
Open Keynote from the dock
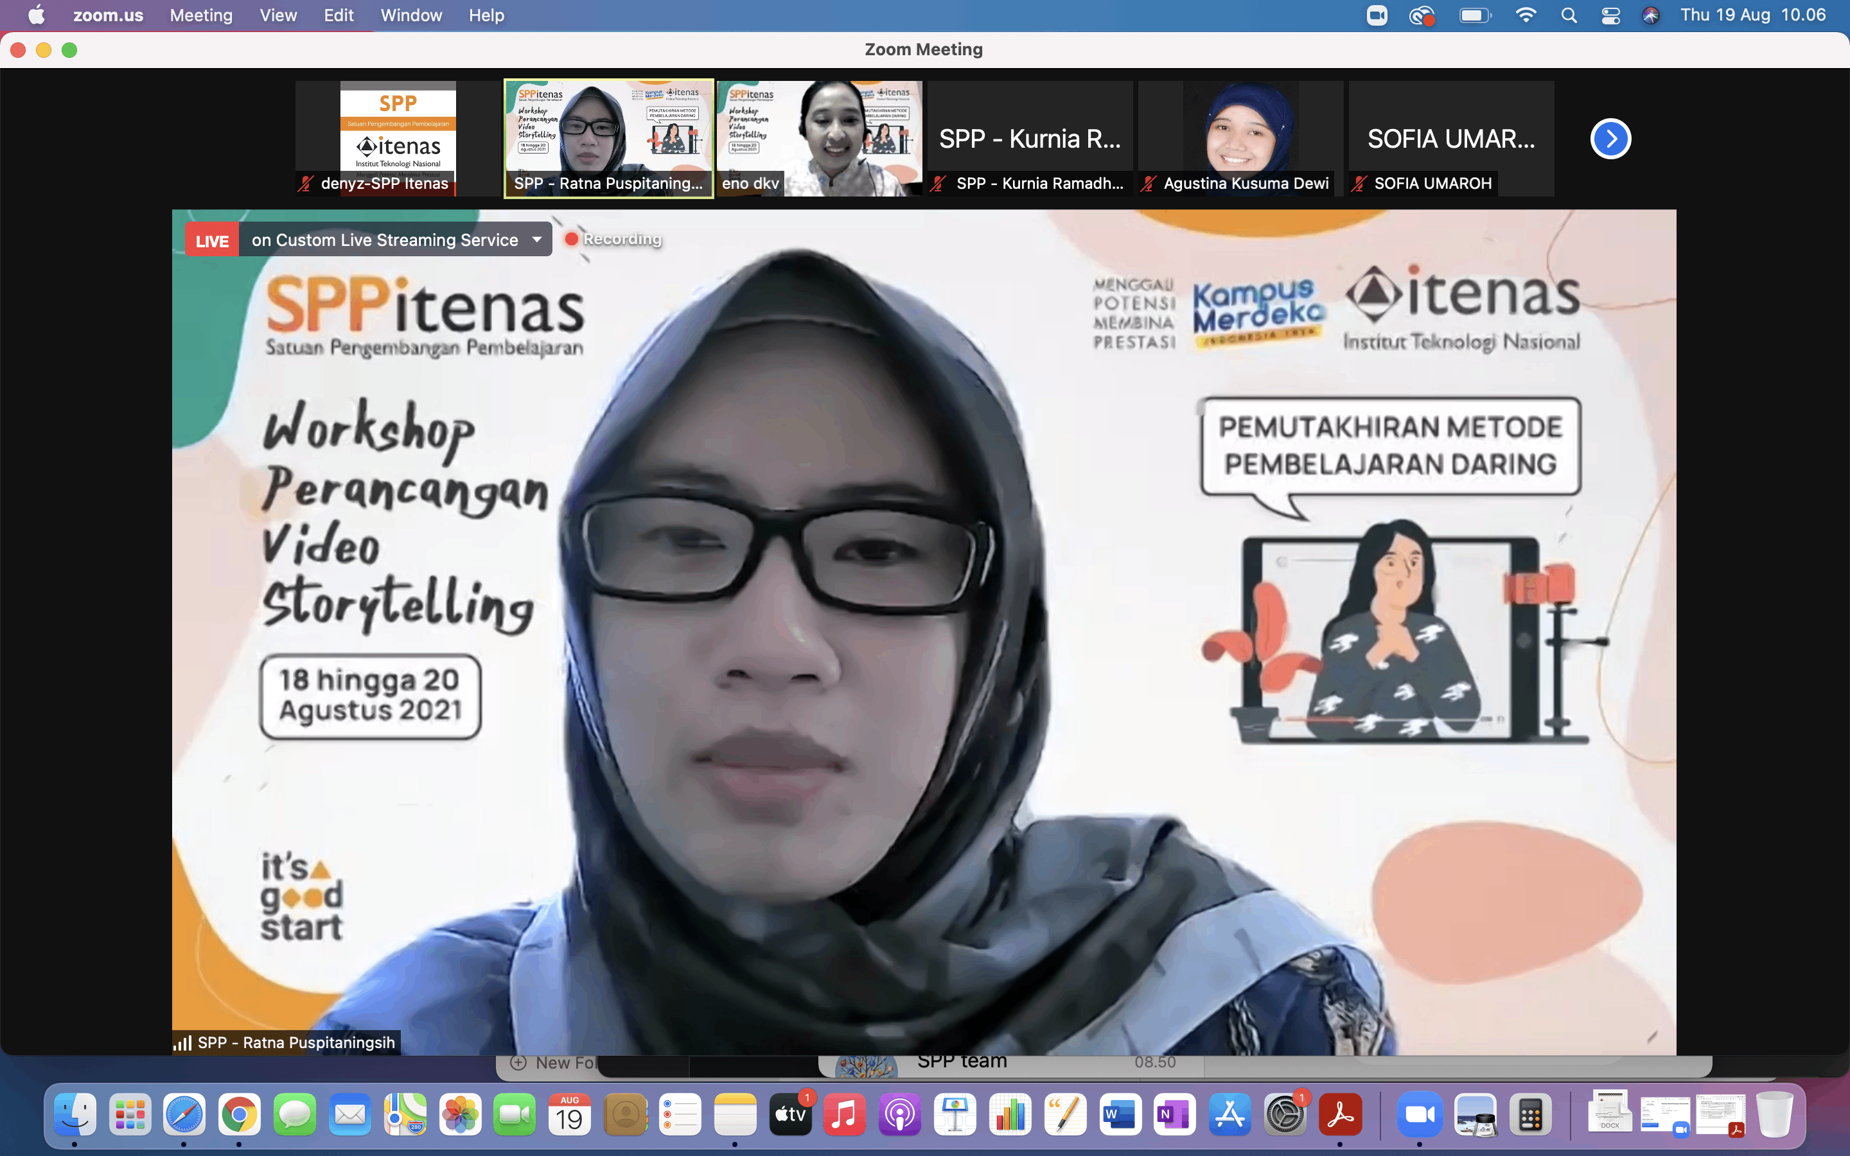(955, 1116)
